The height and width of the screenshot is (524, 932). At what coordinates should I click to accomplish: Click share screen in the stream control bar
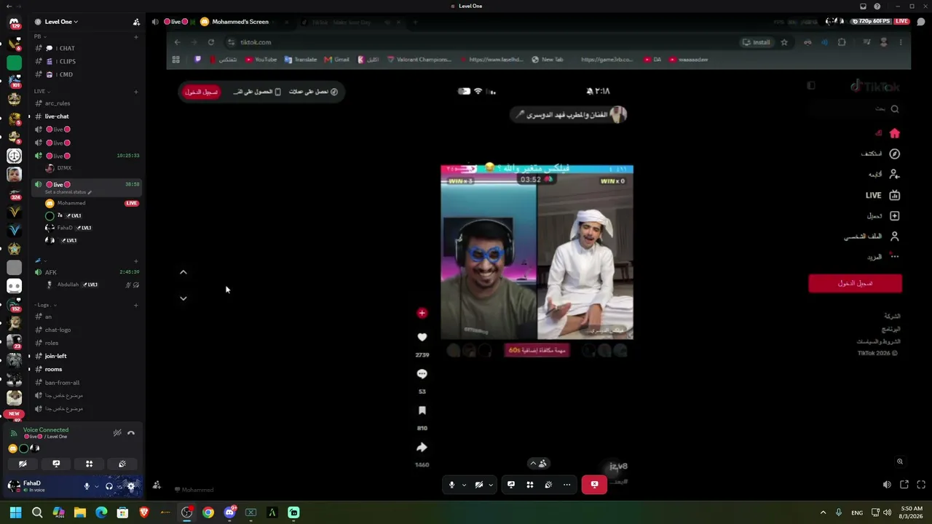pyautogui.click(x=511, y=485)
